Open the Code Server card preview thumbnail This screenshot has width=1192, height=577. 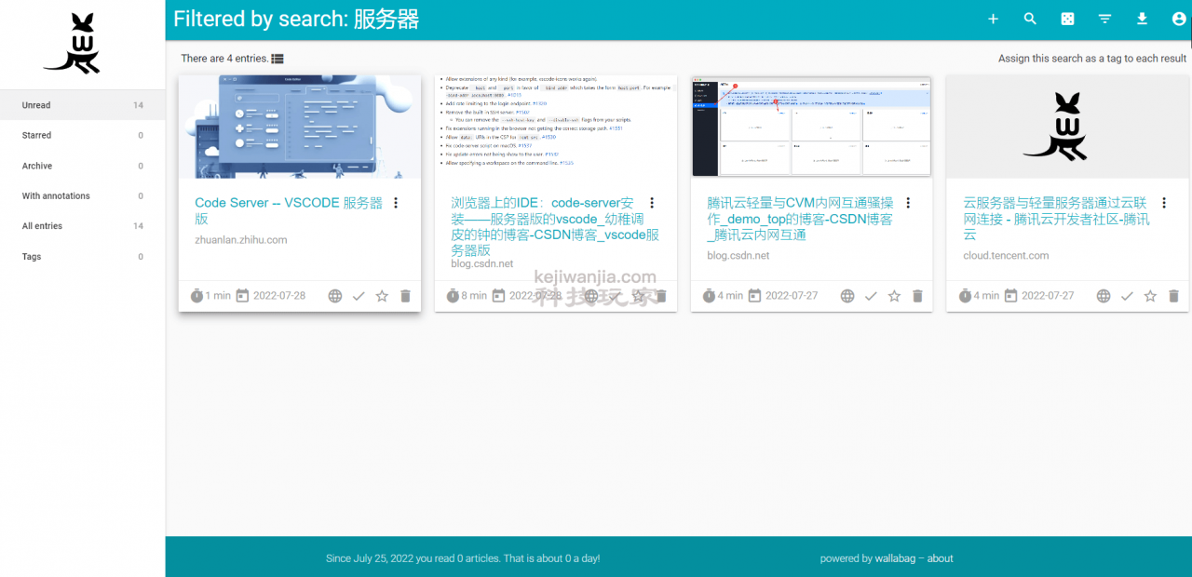pos(300,127)
